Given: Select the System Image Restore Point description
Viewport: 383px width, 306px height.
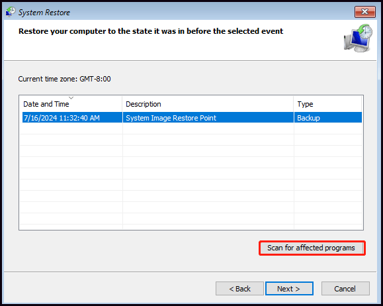Looking at the screenshot, I should [x=208, y=118].
